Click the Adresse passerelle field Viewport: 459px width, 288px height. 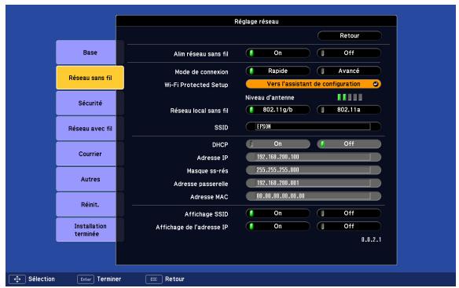point(314,183)
